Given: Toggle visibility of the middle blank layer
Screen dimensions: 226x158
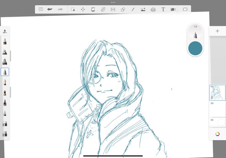Looking at the screenshot, I should (x=212, y=103).
